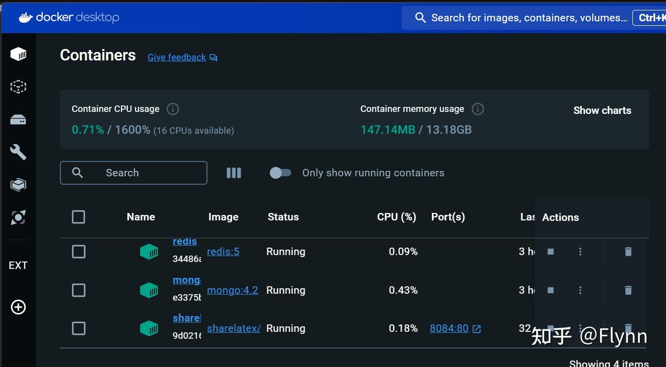Open the Give feedback link
666x367 pixels.
coord(177,57)
